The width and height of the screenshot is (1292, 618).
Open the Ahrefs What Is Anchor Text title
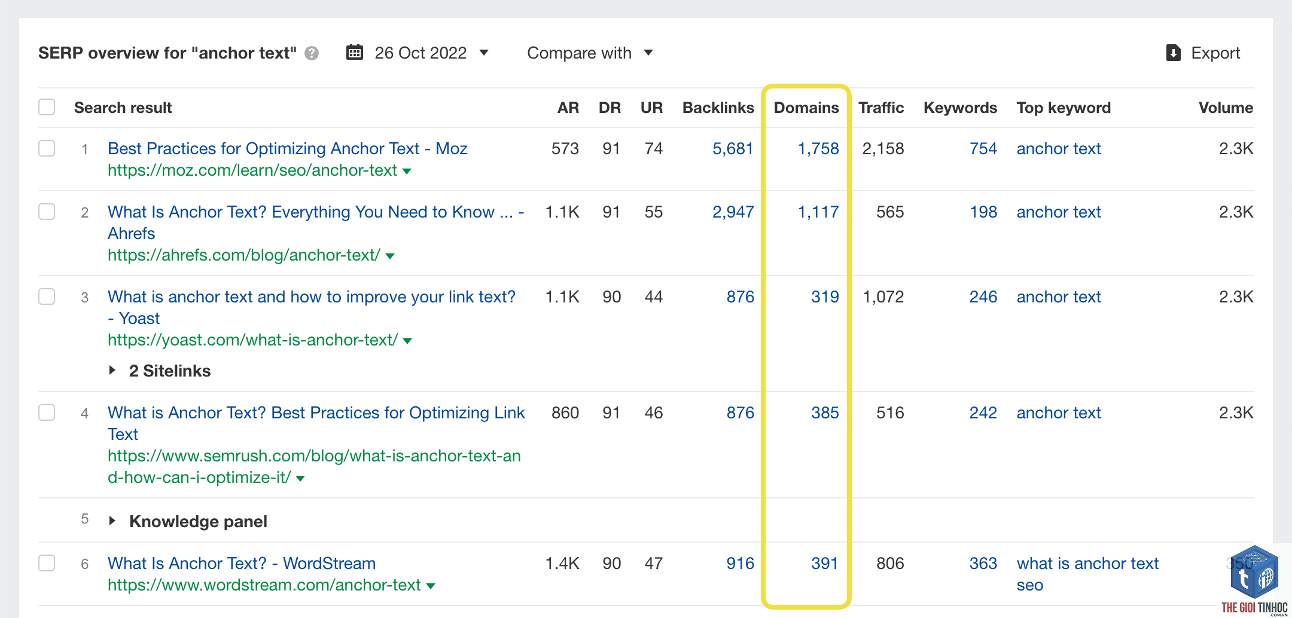point(316,222)
